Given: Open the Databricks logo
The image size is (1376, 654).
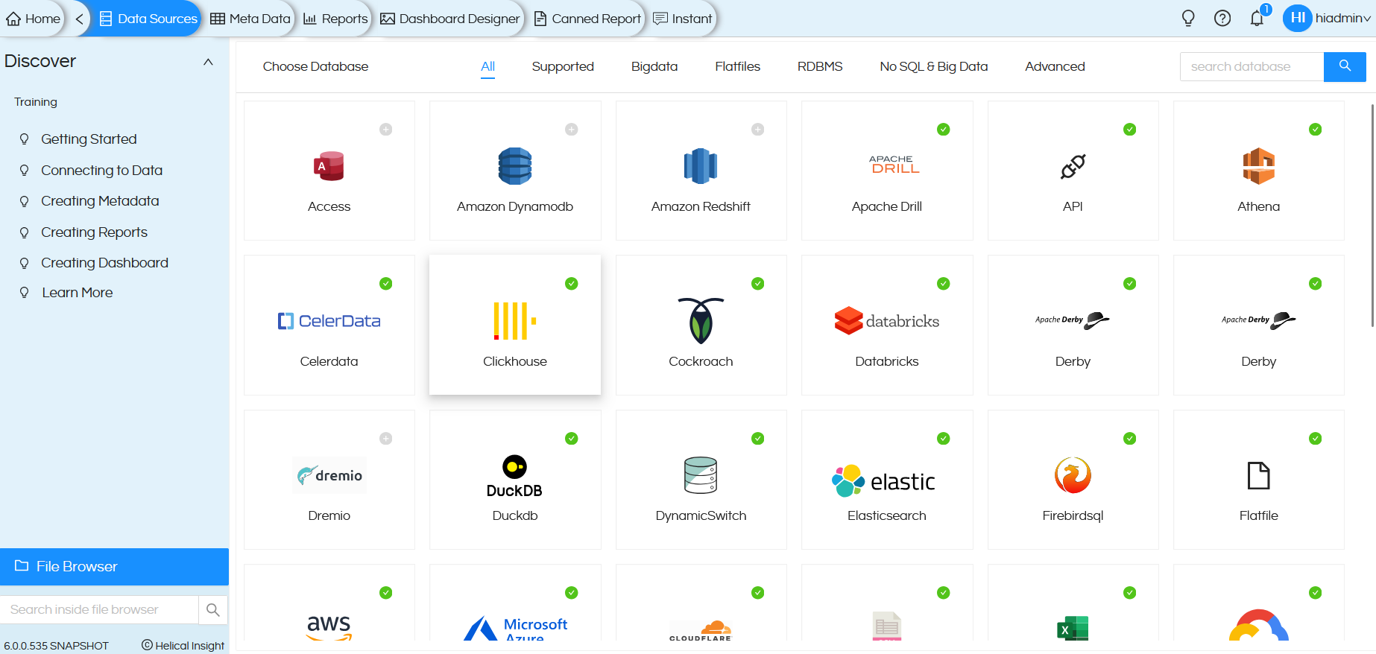Looking at the screenshot, I should pos(887,321).
